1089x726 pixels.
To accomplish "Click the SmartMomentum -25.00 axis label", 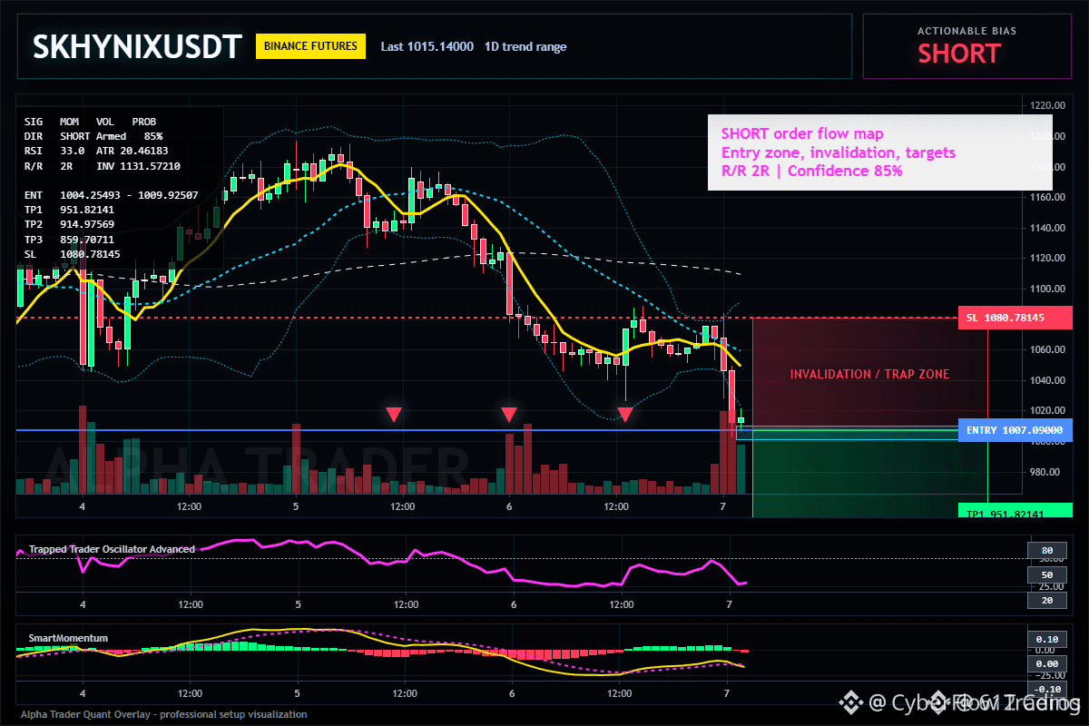I will pos(1050,675).
